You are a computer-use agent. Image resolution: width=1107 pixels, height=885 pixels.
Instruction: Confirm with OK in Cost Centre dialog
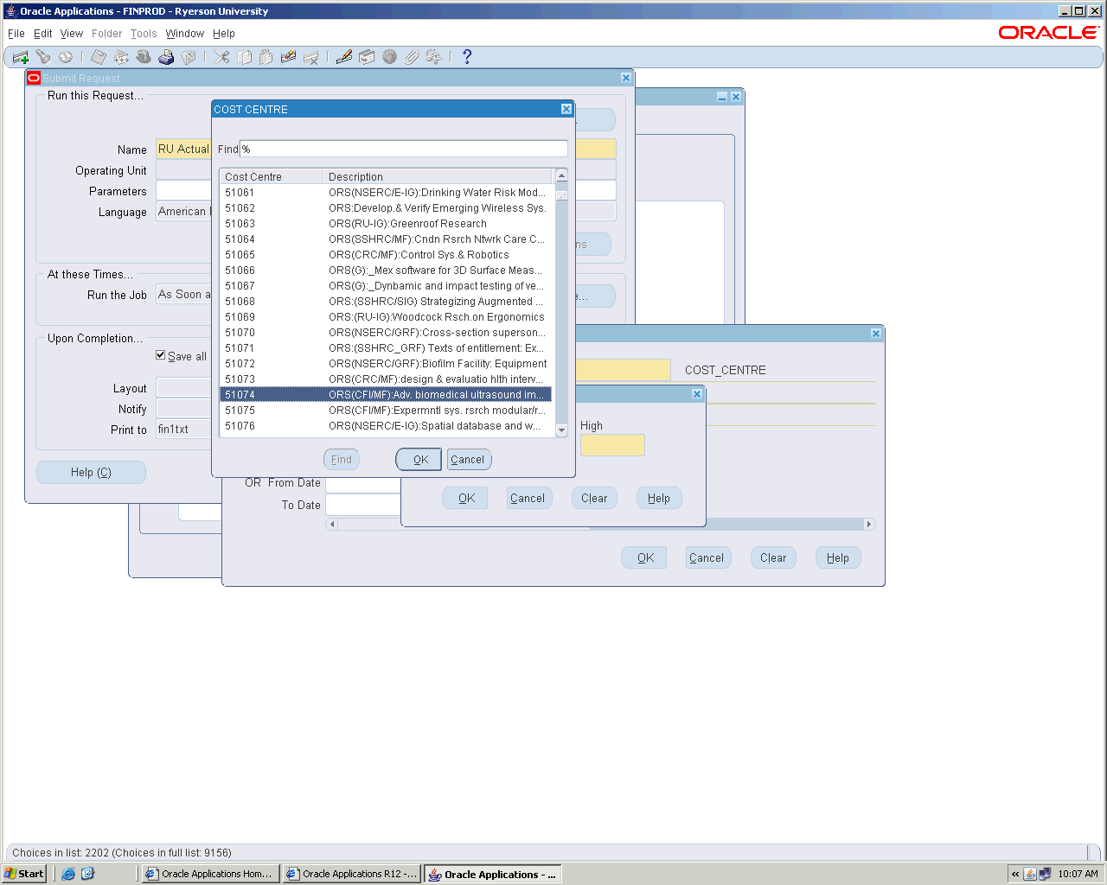(419, 460)
